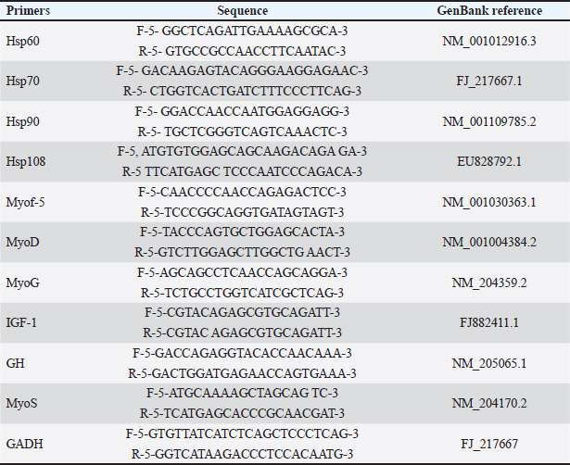570x465 pixels.
Task: Select the Hsp60 primer name cell
Action: (21, 41)
